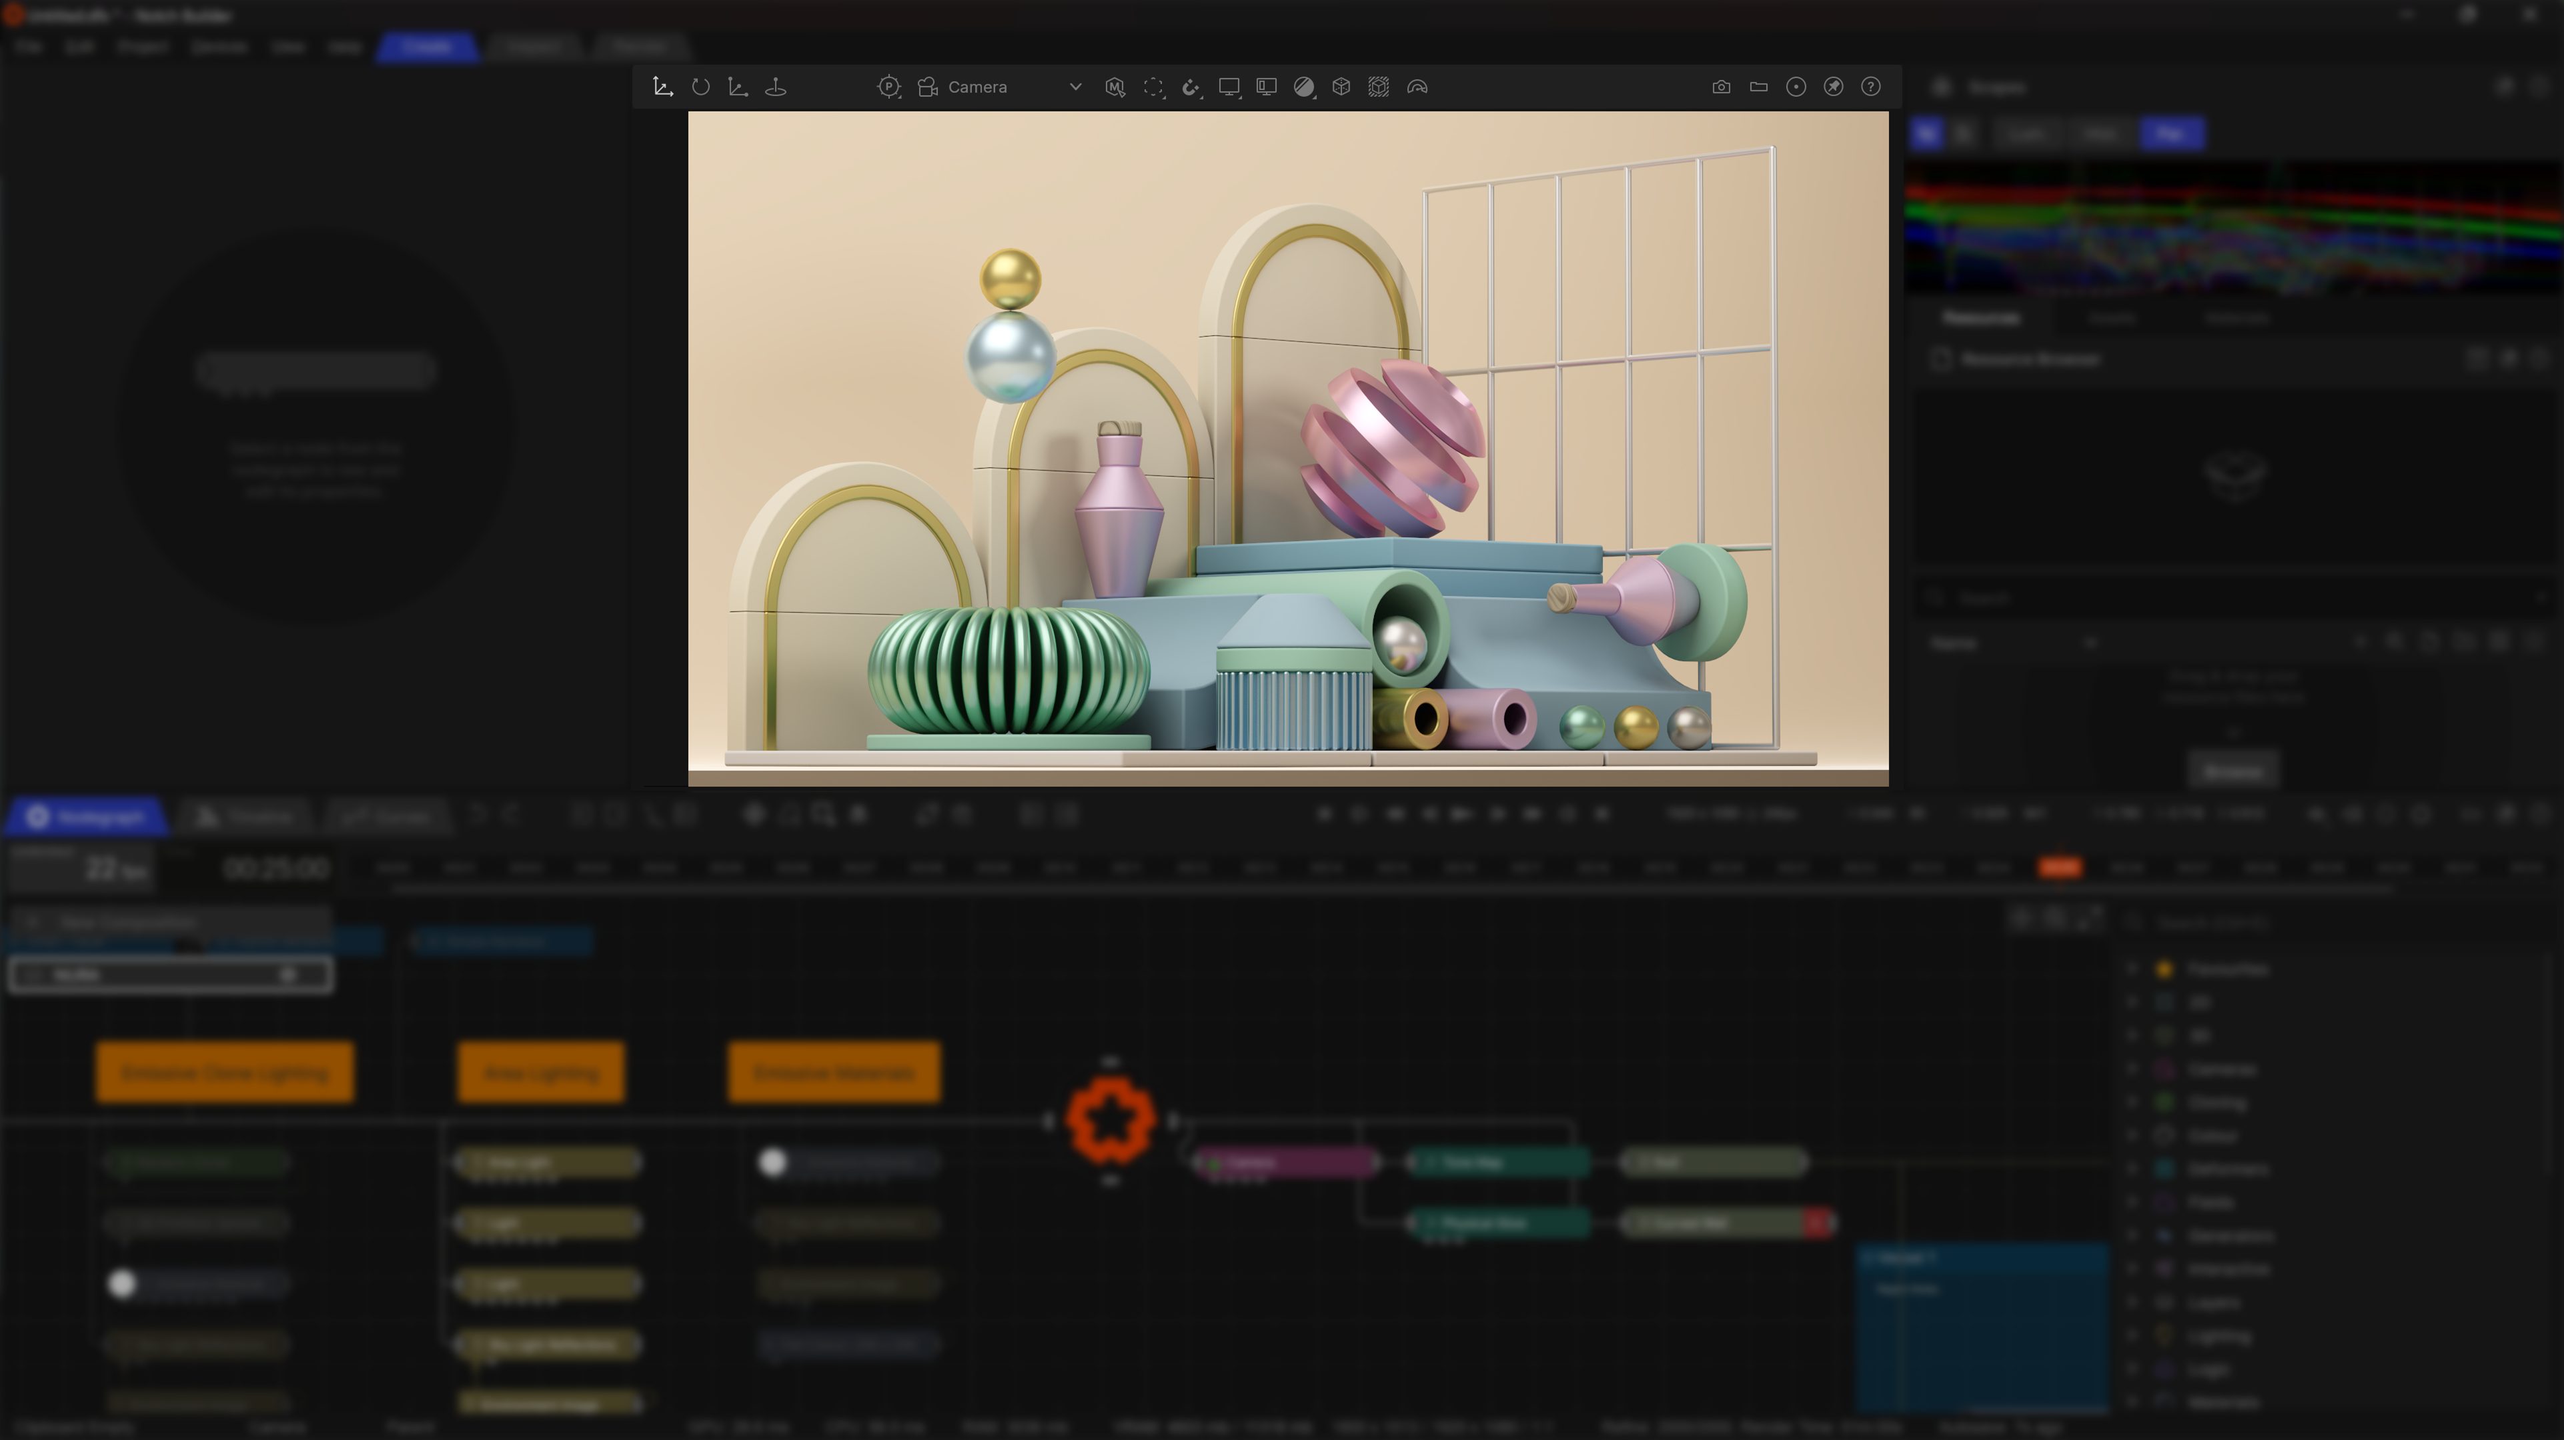
Task: Toggle the pin icon in viewport toolbar
Action: point(1834,87)
